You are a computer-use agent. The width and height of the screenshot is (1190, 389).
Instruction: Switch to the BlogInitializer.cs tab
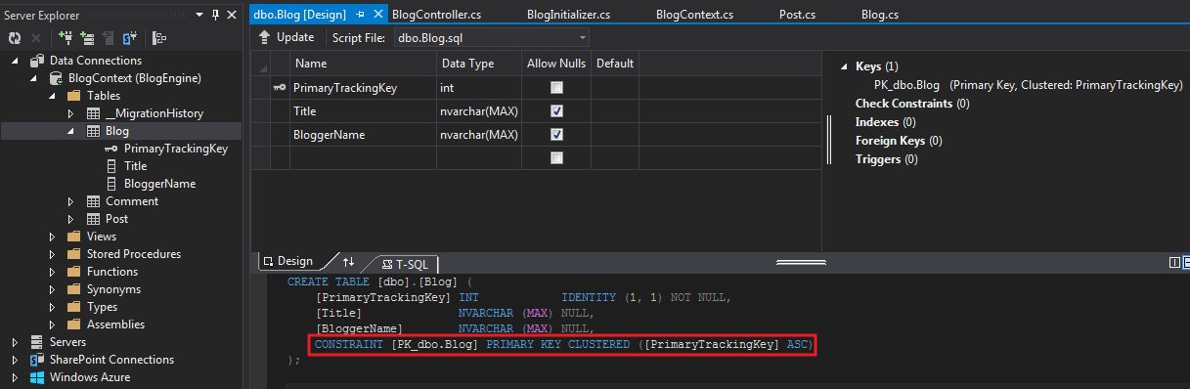[x=568, y=15]
